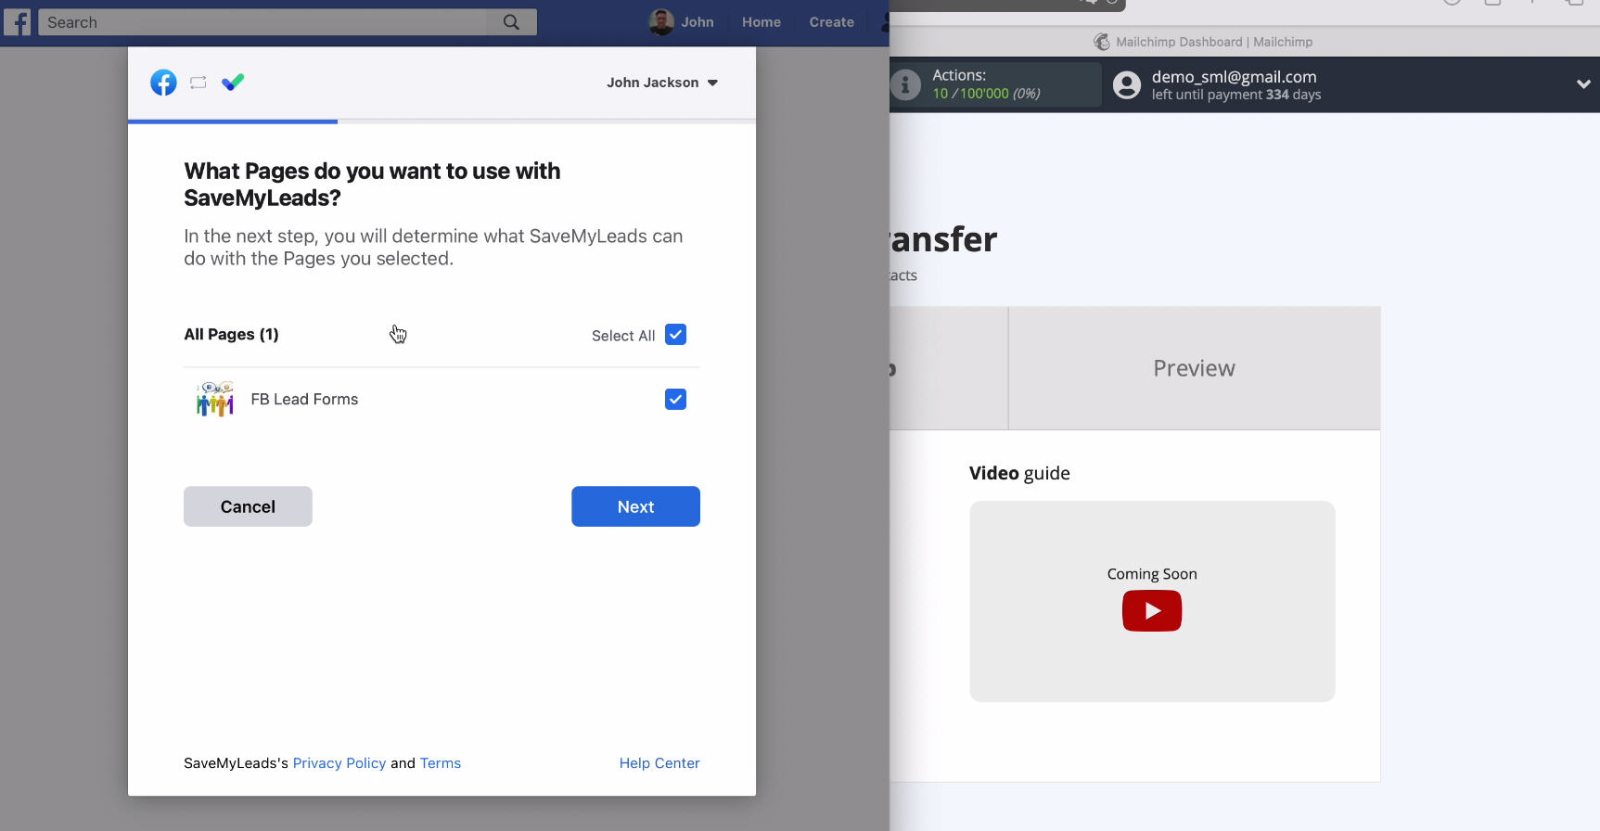The width and height of the screenshot is (1600, 831).
Task: Click the search magnifier icon
Action: point(511,22)
